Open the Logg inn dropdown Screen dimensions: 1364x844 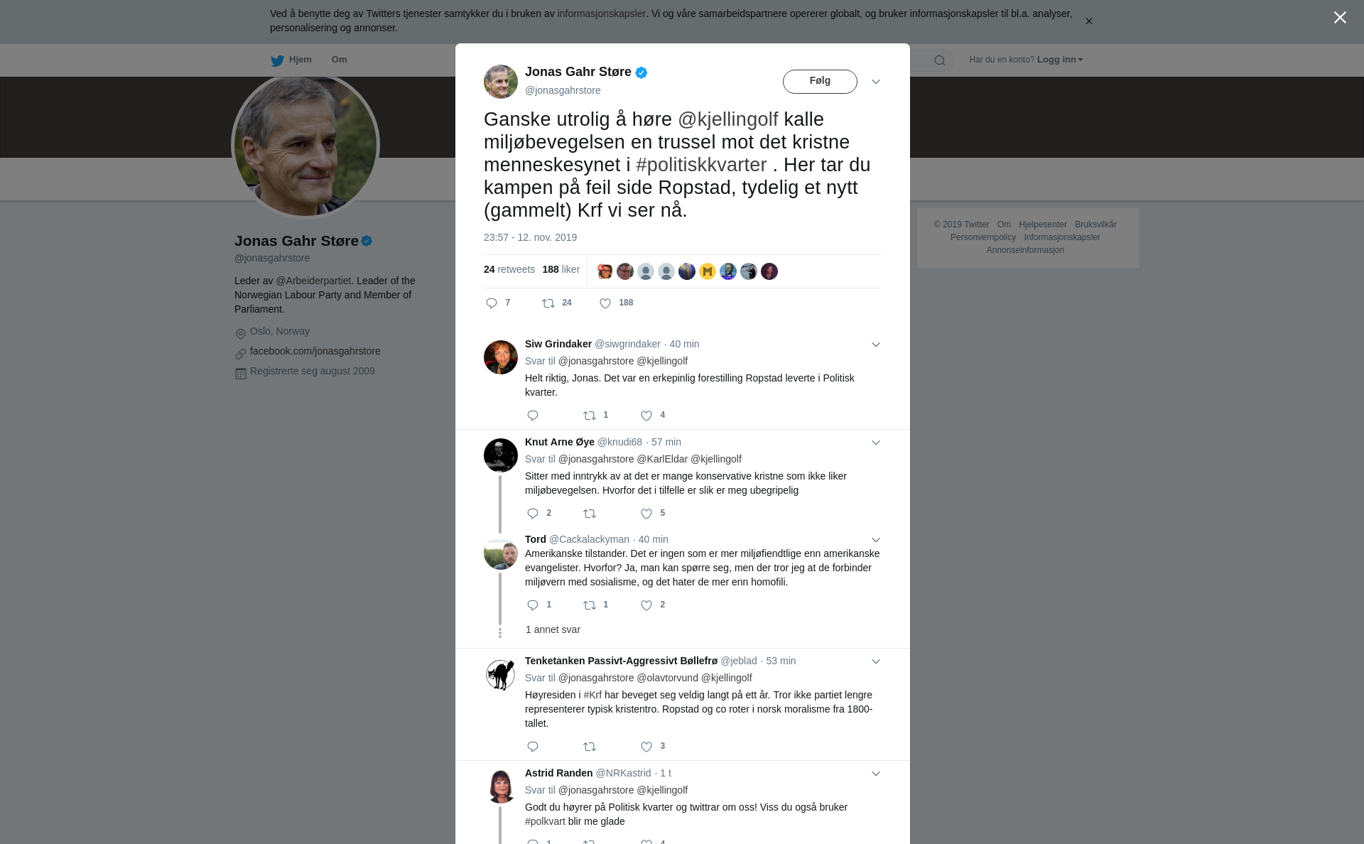(1060, 60)
